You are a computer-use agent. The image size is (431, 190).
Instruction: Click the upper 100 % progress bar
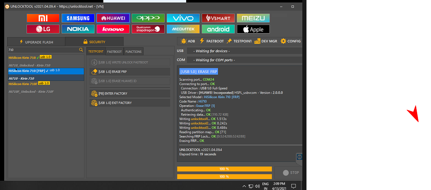(224, 169)
